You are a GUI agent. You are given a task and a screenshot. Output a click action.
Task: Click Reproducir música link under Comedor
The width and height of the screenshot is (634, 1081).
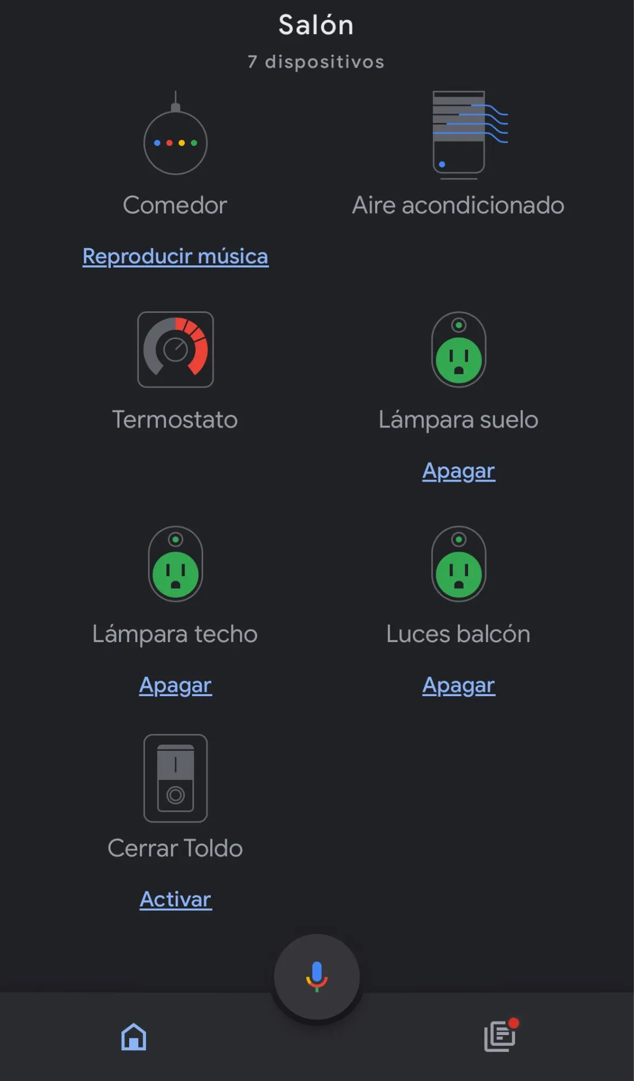pyautogui.click(x=175, y=256)
